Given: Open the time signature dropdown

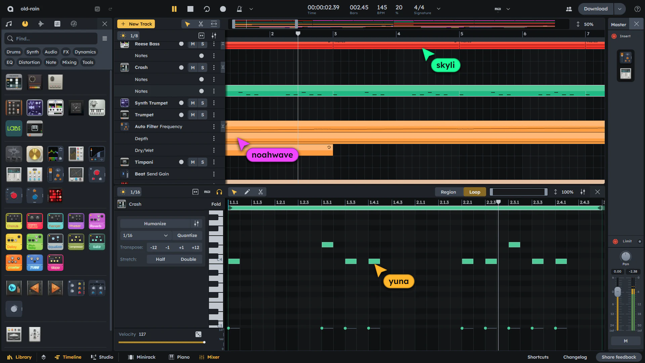Looking at the screenshot, I should coord(438,9).
